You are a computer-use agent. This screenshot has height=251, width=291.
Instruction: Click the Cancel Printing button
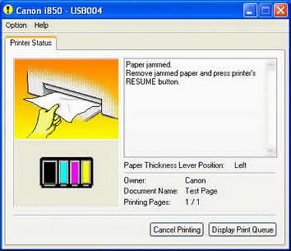[177, 230]
